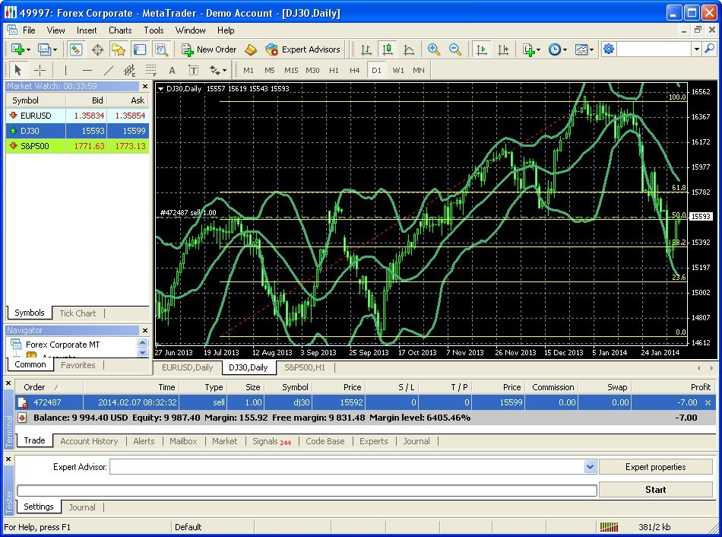Open the chart Profiles icon
Image resolution: width=722 pixels, height=537 pixels.
coord(44,49)
